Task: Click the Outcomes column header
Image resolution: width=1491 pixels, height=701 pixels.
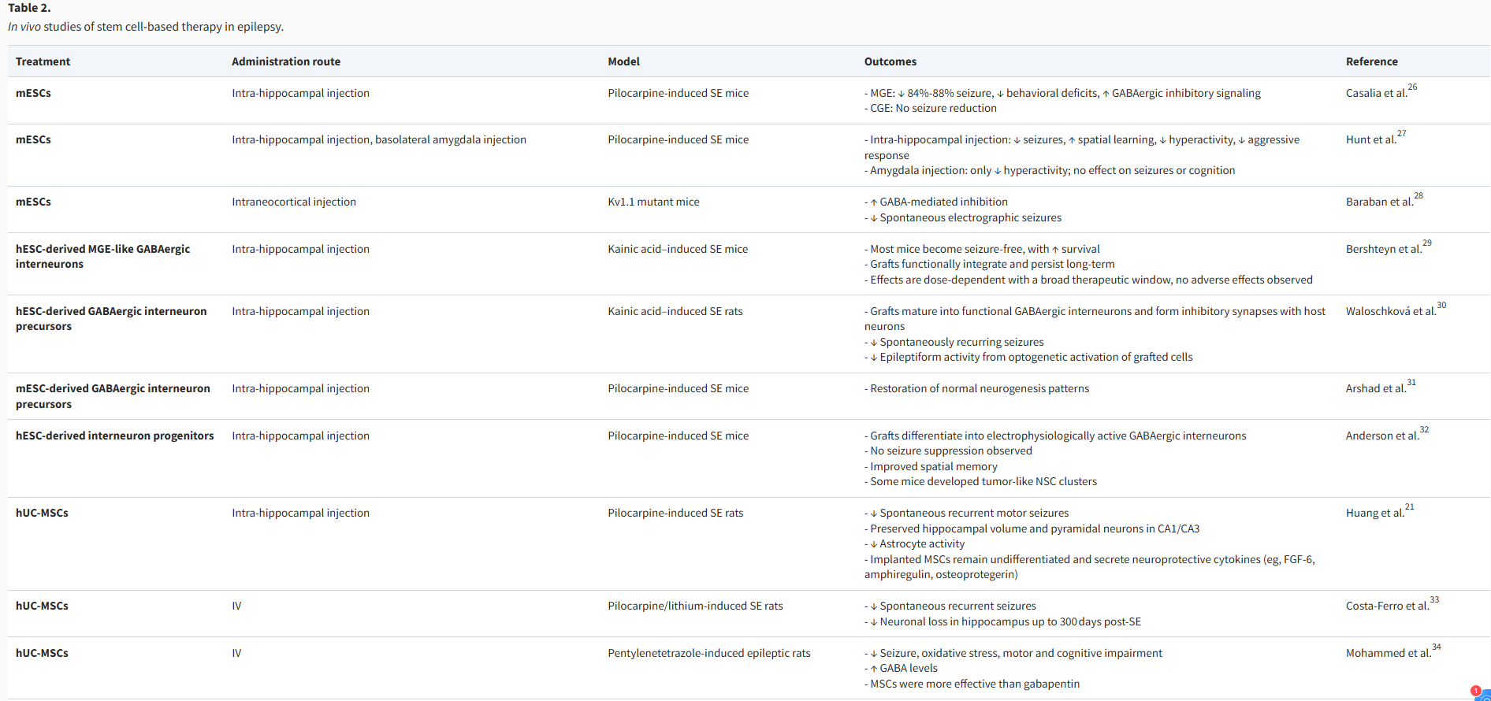Action: [891, 61]
